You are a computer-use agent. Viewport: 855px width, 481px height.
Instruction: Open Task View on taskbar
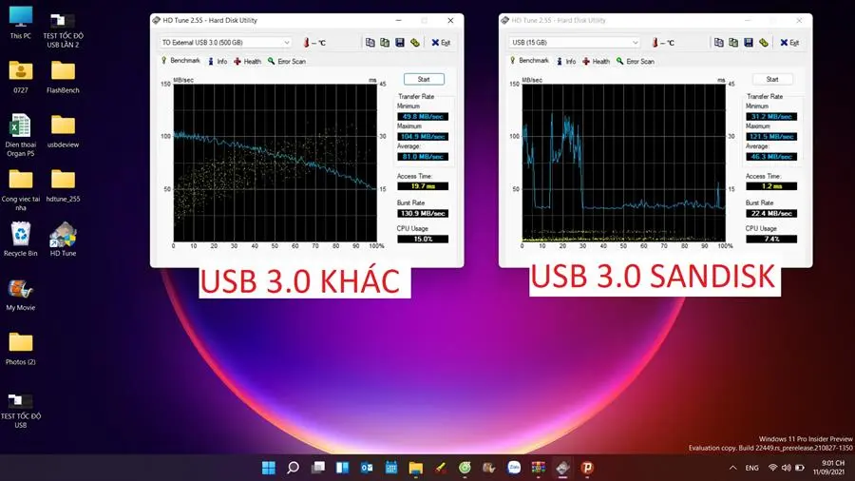(x=318, y=468)
